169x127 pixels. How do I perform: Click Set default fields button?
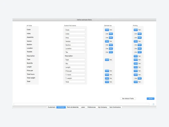coord(128,99)
